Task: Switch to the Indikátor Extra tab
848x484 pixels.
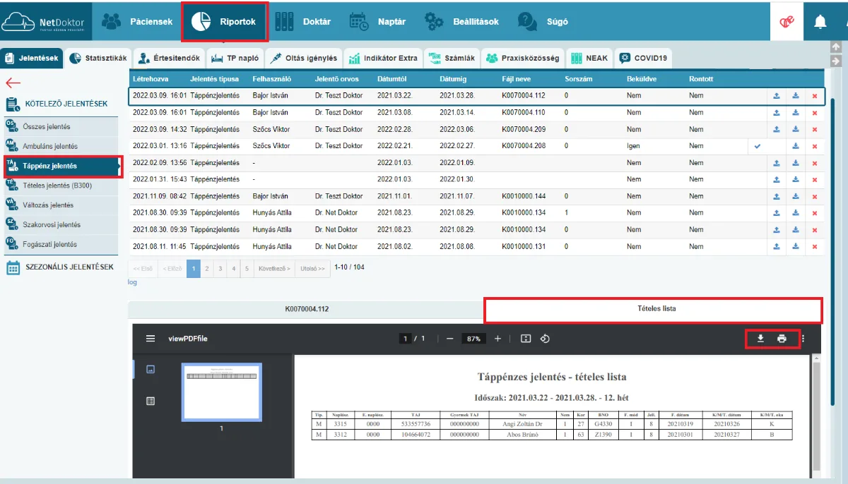Action: (384, 58)
